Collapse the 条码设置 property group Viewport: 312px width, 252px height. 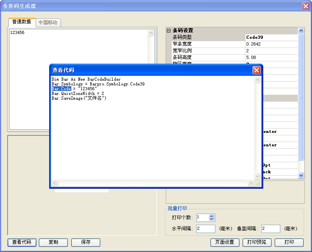169,30
